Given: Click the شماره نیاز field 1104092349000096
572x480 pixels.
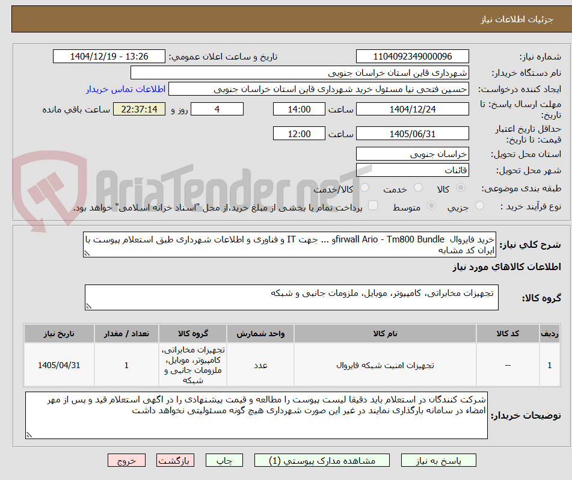Looking at the screenshot, I should [x=412, y=57].
